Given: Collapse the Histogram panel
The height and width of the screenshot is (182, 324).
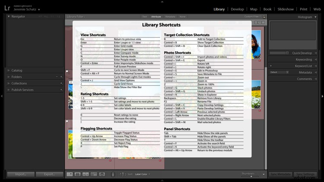Looking at the screenshot, I should click(315, 17).
